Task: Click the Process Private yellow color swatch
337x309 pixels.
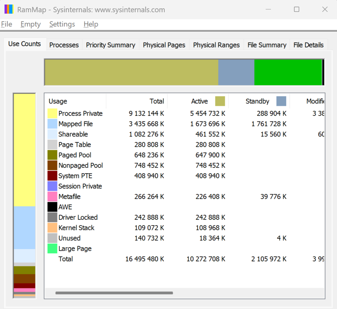Action: pos(52,113)
